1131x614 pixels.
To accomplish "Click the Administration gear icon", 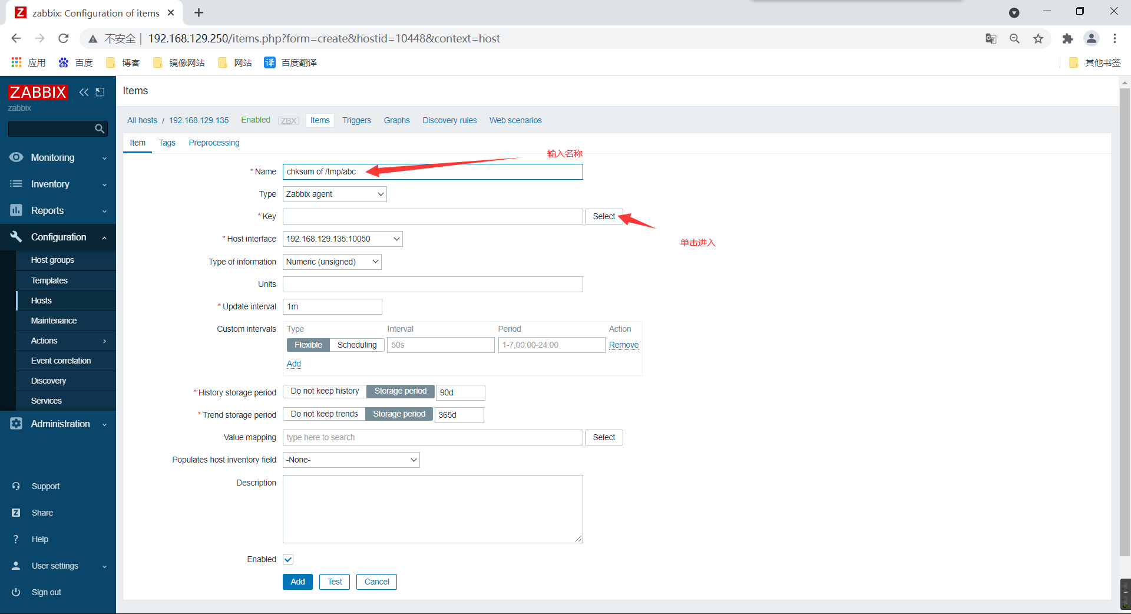I will [16, 424].
